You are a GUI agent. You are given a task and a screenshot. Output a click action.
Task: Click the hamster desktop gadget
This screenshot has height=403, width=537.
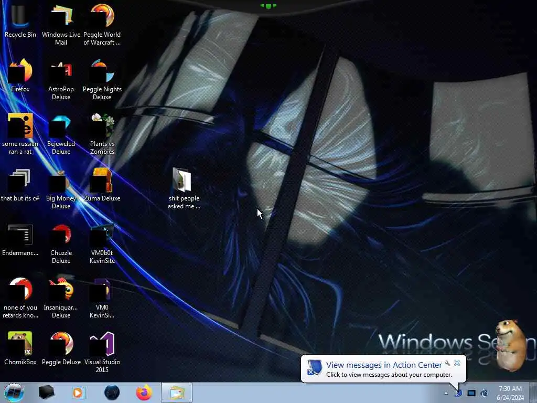click(x=512, y=344)
